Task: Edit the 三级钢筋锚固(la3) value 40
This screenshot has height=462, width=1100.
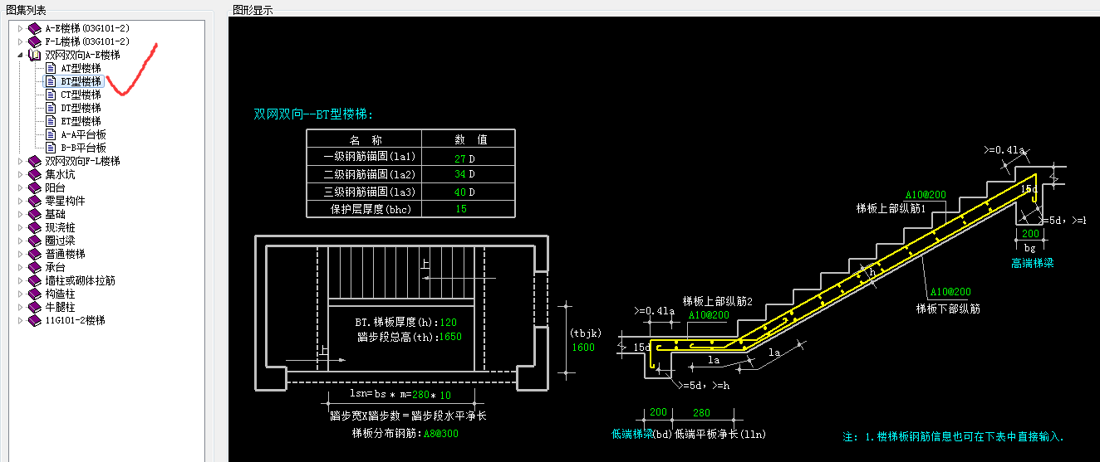Action: pyautogui.click(x=460, y=192)
